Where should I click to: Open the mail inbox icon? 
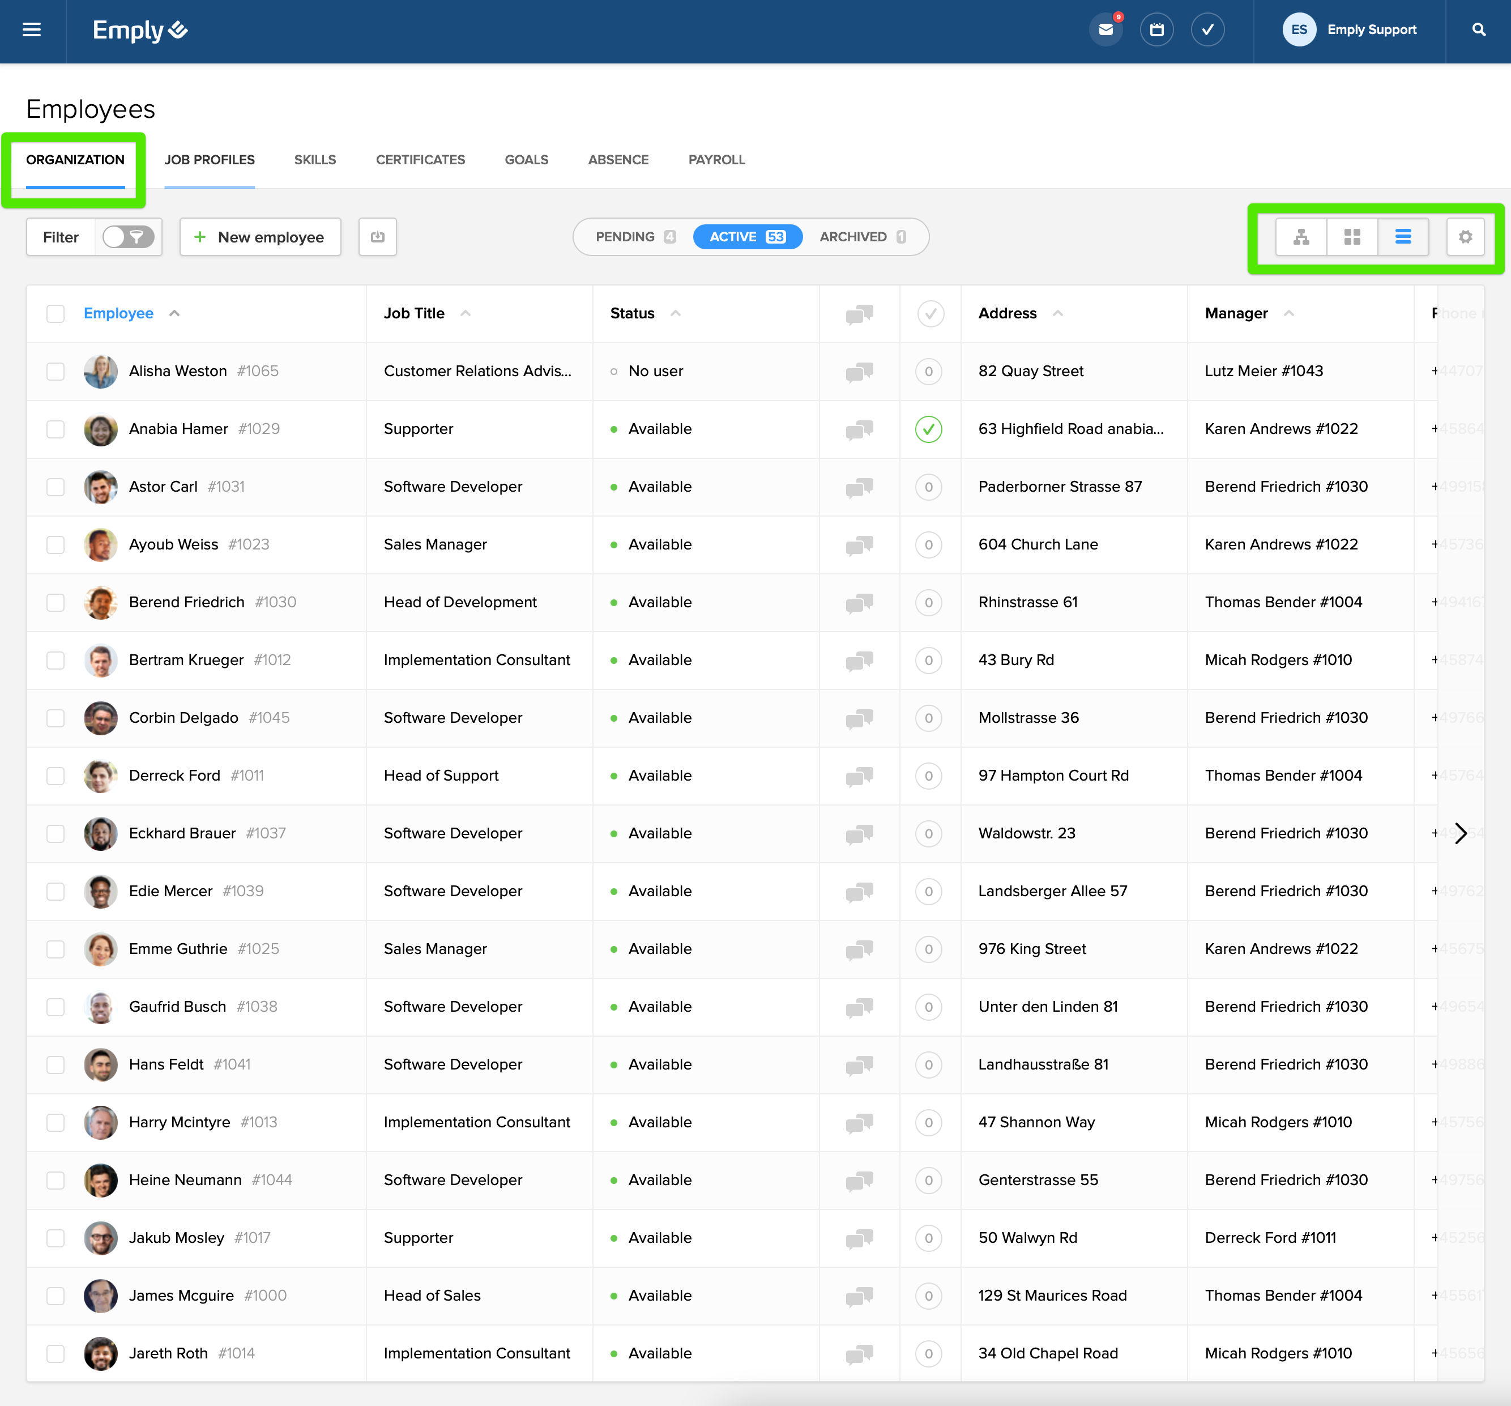pyautogui.click(x=1105, y=29)
